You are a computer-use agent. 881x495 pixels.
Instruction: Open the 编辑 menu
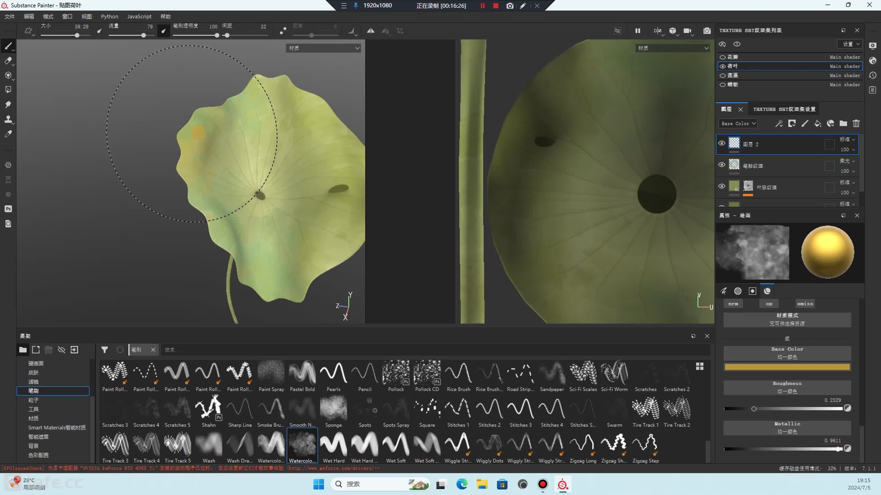pos(29,16)
